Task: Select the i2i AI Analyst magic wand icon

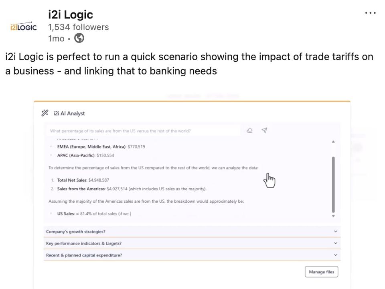Action: tap(45, 113)
